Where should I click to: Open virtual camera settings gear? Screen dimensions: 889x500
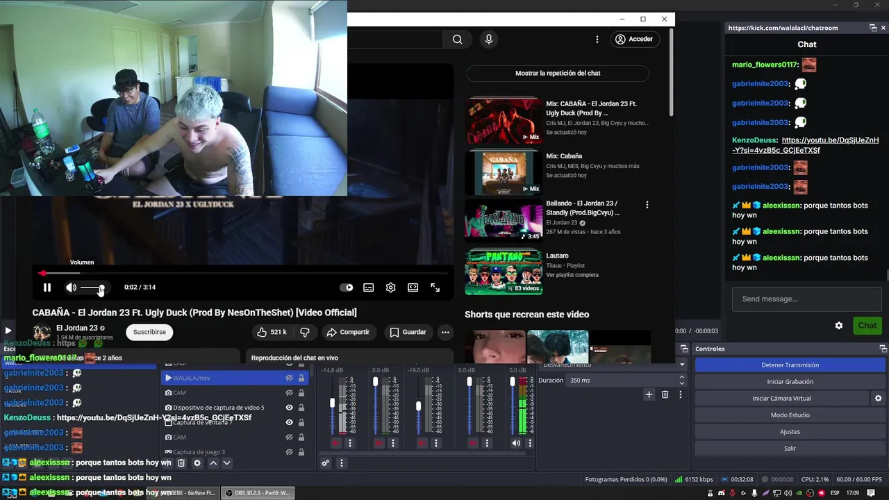pos(878,398)
